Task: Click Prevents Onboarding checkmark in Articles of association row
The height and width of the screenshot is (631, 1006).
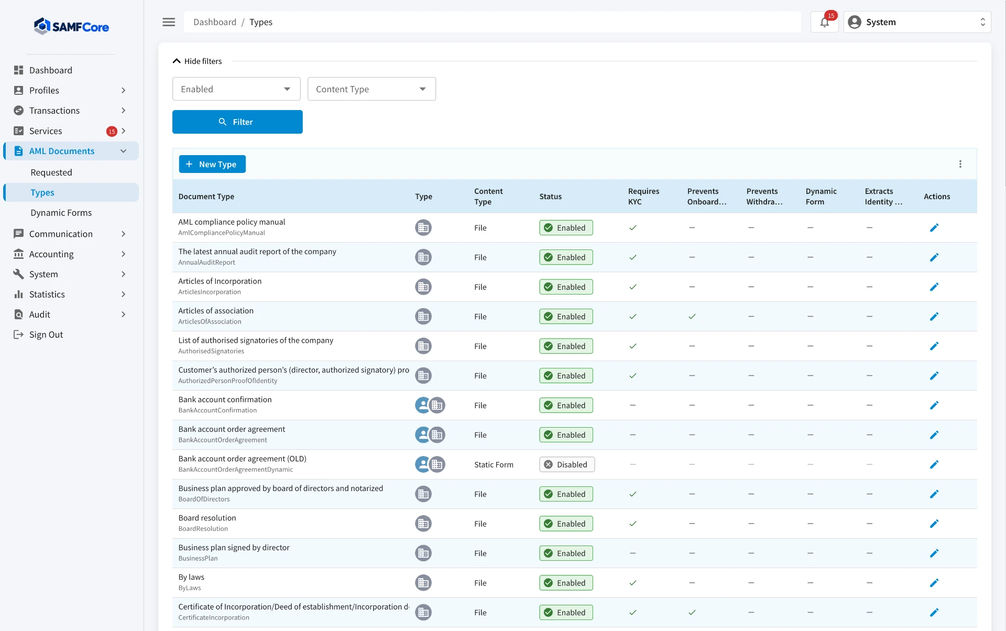Action: [x=692, y=317]
